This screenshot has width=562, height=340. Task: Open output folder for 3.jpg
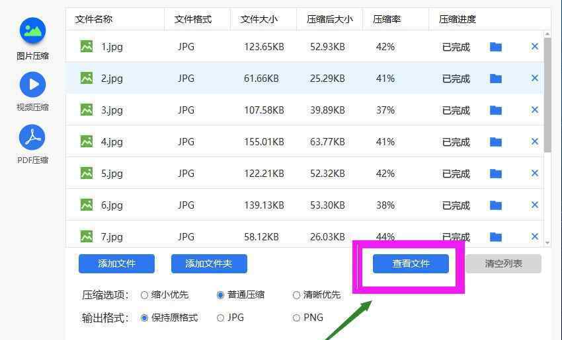tap(496, 110)
